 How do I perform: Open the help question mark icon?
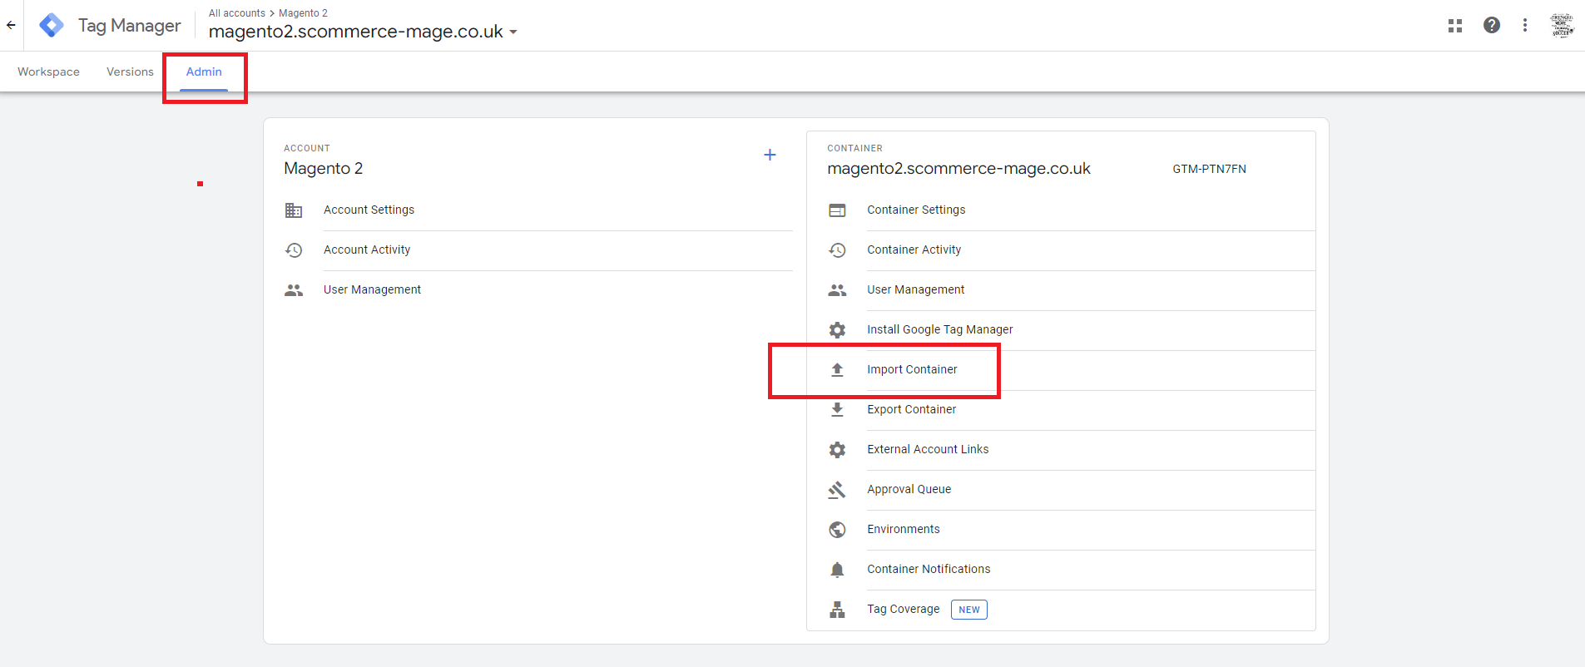(x=1491, y=26)
